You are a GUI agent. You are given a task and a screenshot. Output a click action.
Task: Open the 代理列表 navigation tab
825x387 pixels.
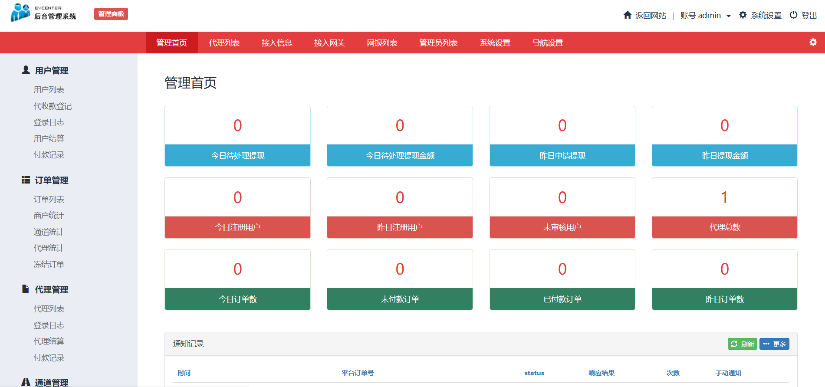[x=224, y=43]
